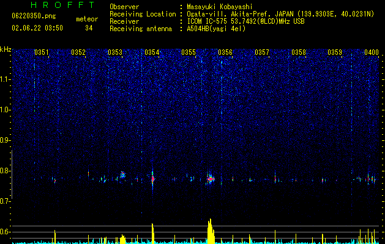Viewport: 385px width, 244px height.
Task: Click the 0354 time marker
Action: (152, 52)
